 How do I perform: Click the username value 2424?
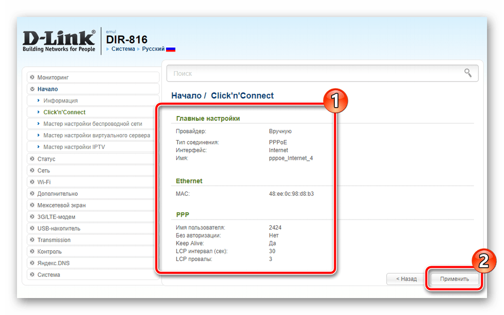click(275, 227)
